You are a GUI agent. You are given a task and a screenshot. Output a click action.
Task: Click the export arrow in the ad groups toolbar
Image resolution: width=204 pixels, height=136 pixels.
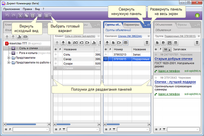point(119,43)
